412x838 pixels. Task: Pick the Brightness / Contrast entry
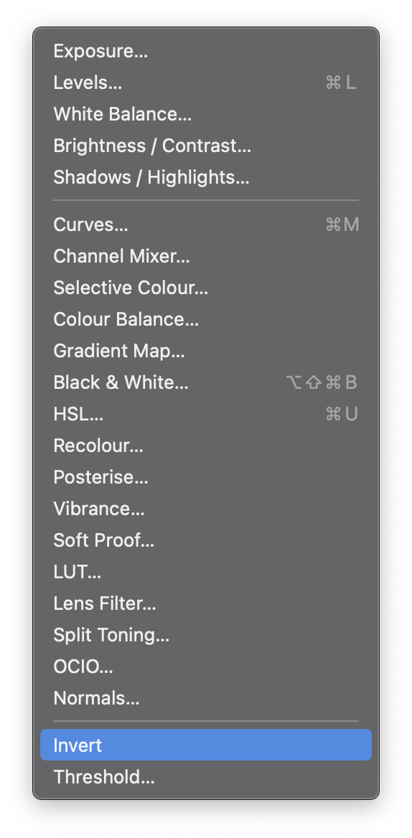point(206,146)
